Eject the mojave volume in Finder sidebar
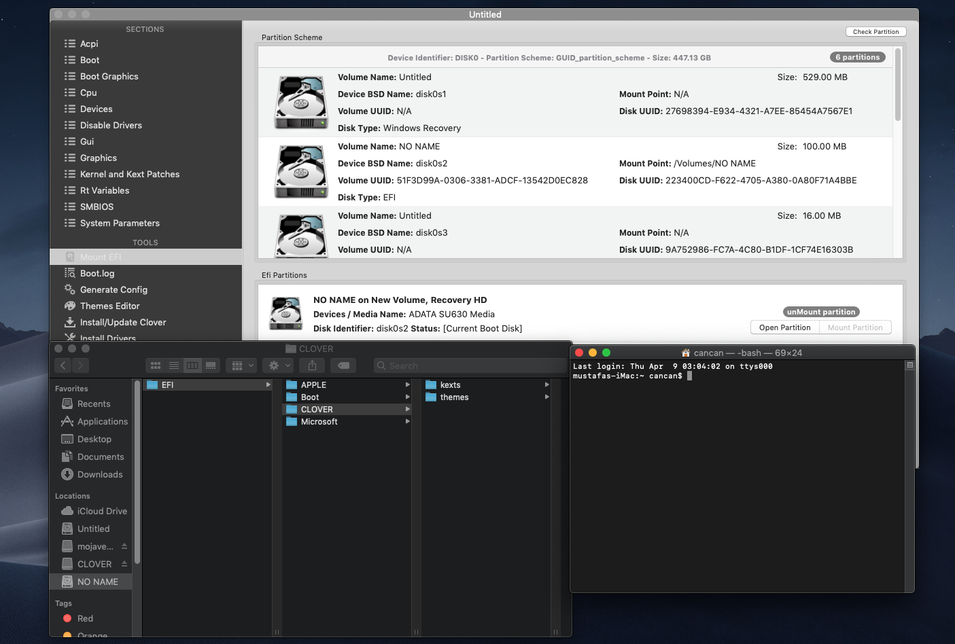This screenshot has width=955, height=644. click(124, 546)
